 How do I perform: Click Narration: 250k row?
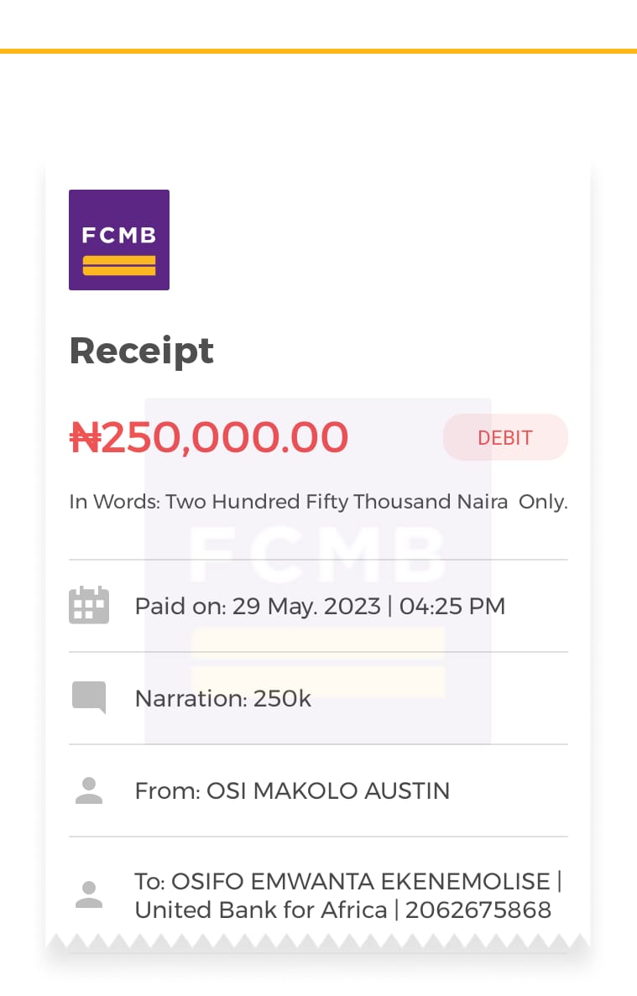(x=318, y=698)
